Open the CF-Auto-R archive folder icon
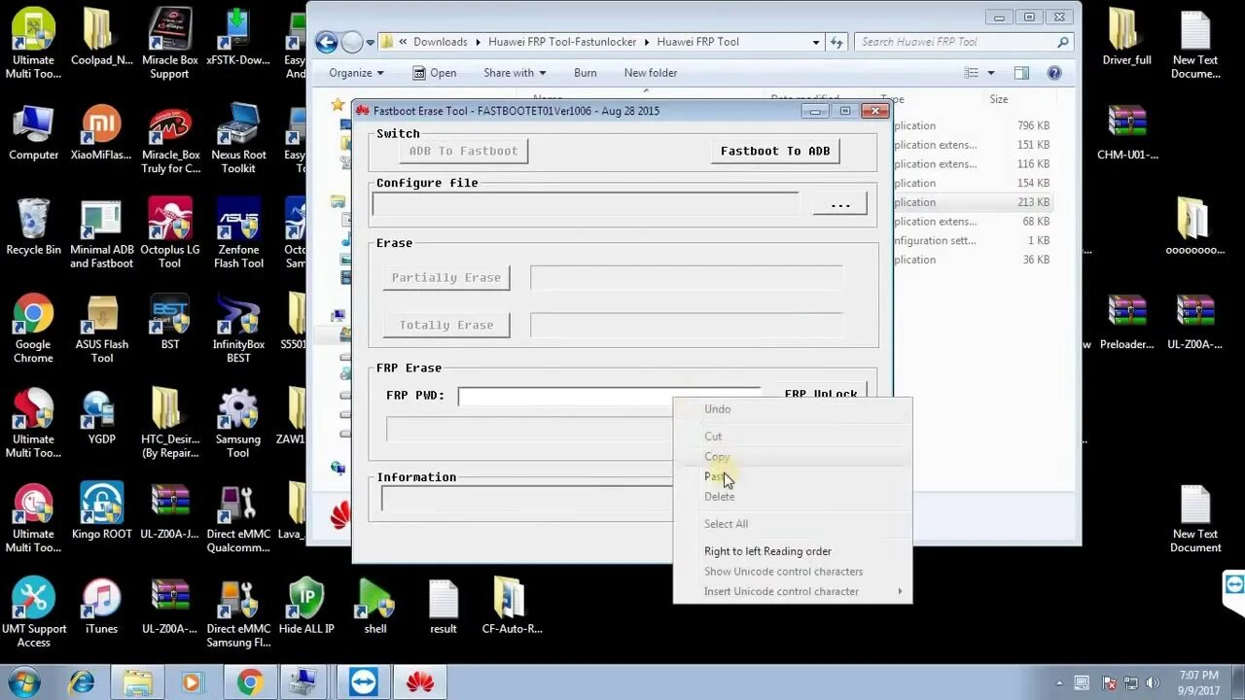This screenshot has width=1245, height=700. coord(512,606)
